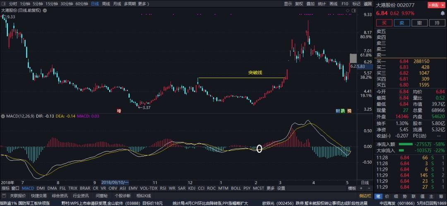Select the 值 value tab
Screen dimensions: 447x206
(423, 196)
